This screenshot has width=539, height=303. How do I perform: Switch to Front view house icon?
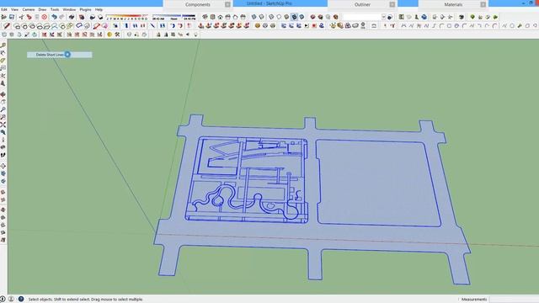tap(221, 17)
